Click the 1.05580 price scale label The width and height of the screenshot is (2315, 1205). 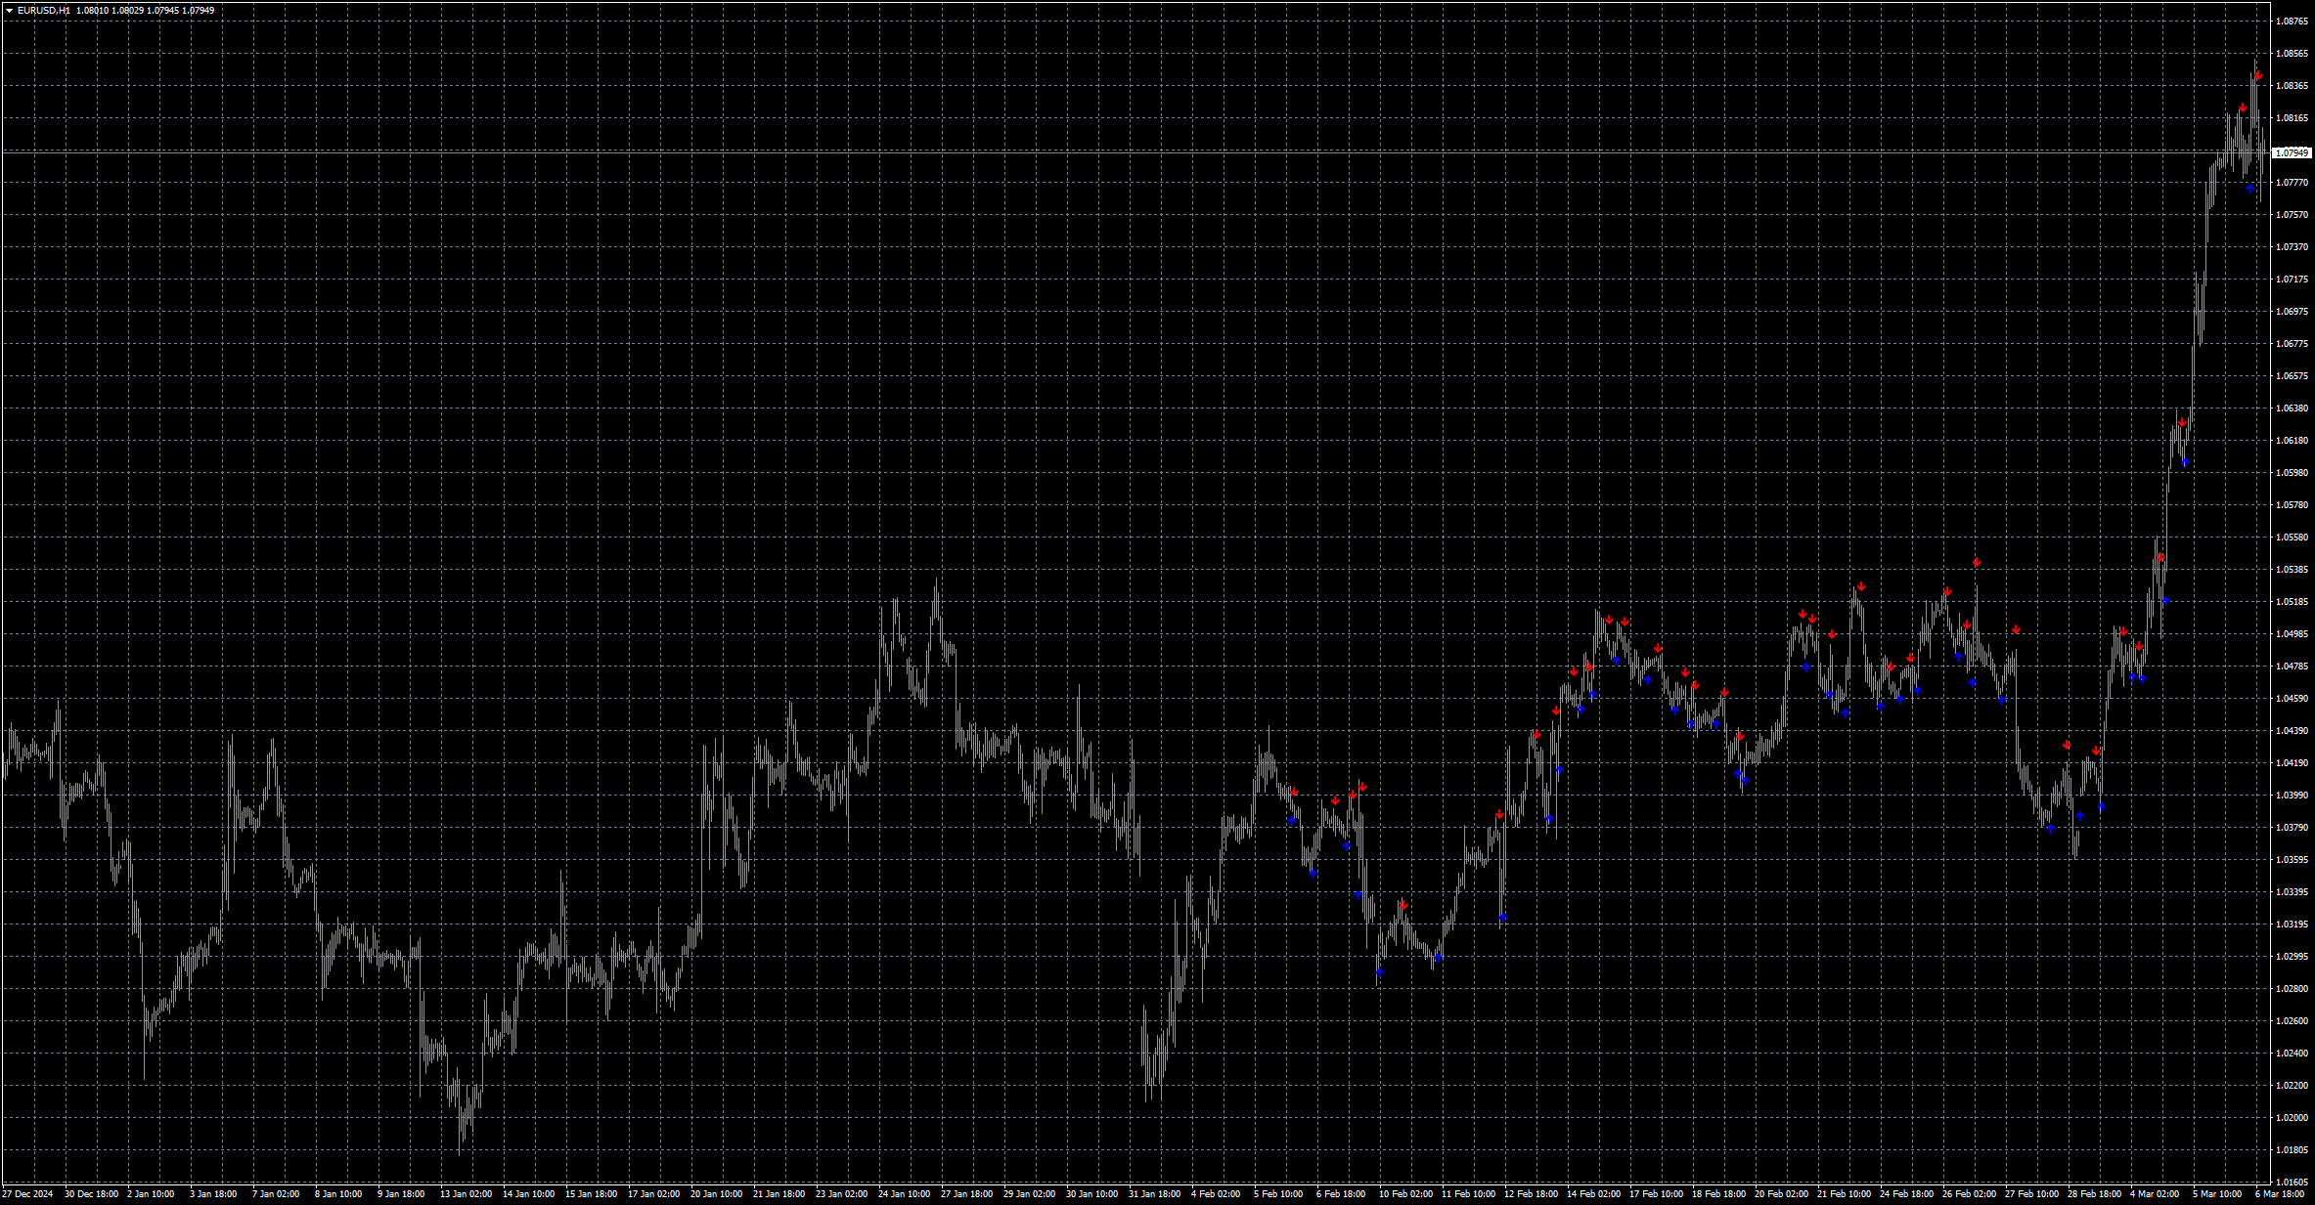pos(2292,538)
